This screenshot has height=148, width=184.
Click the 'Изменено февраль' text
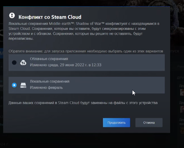click(x=46, y=88)
